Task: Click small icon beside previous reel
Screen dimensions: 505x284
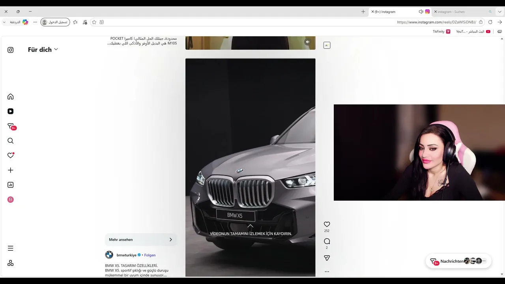Action: [327, 45]
